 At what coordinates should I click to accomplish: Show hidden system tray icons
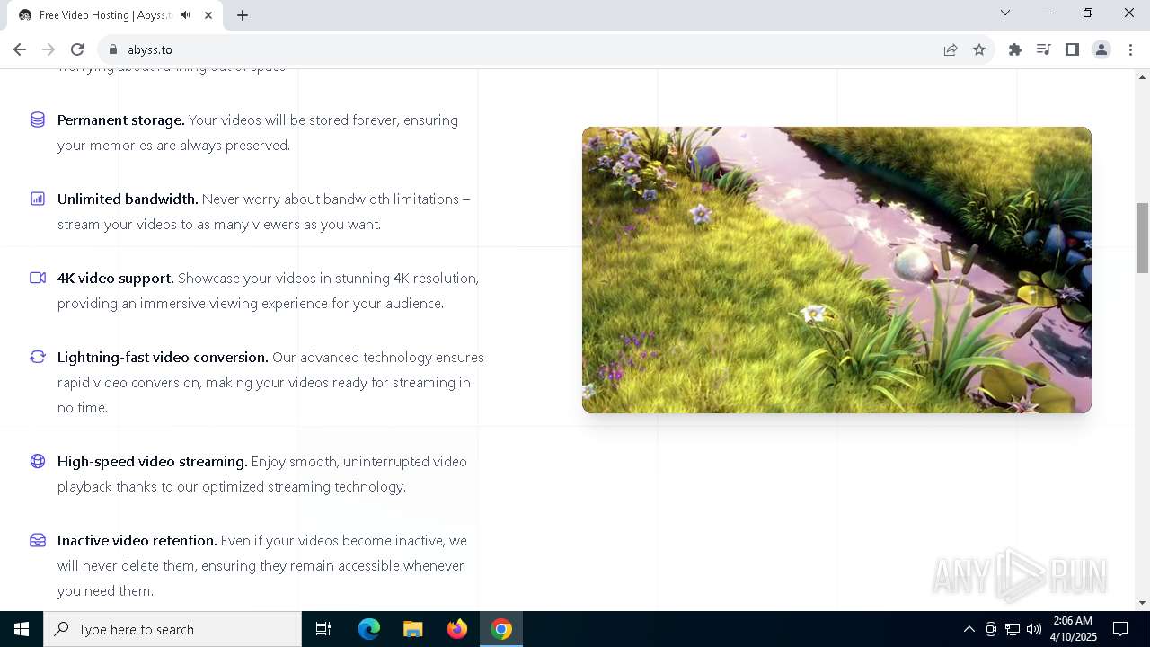pyautogui.click(x=969, y=629)
